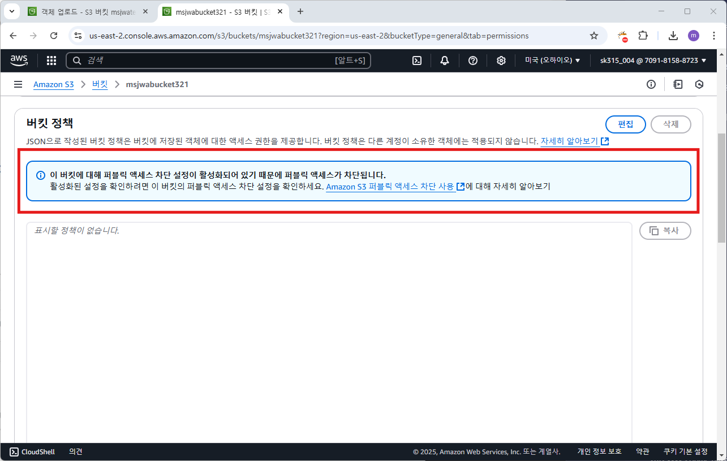Go forward to the next page
The height and width of the screenshot is (461, 727).
pyautogui.click(x=33, y=36)
